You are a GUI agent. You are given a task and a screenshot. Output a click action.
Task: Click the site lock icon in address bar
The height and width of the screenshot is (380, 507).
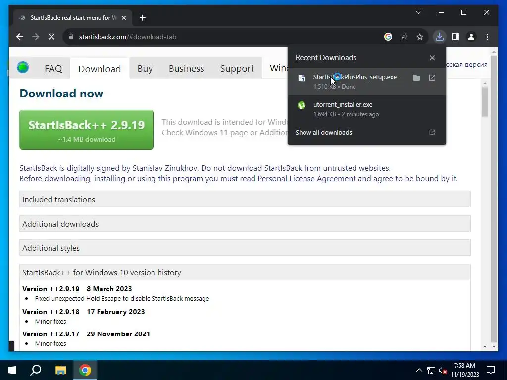point(71,37)
